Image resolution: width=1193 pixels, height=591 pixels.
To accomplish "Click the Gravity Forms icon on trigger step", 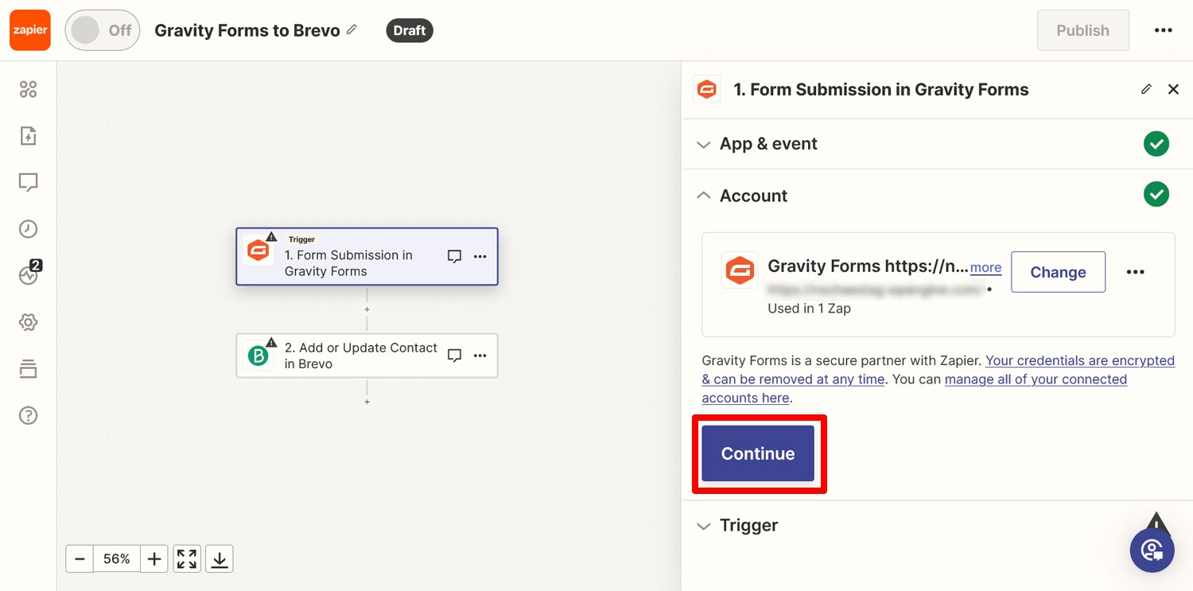I will [258, 251].
